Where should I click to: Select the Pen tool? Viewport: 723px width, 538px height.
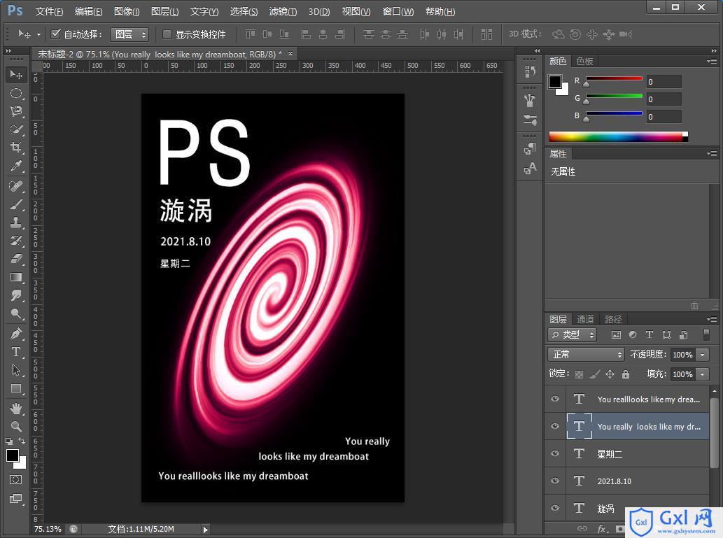click(x=16, y=334)
